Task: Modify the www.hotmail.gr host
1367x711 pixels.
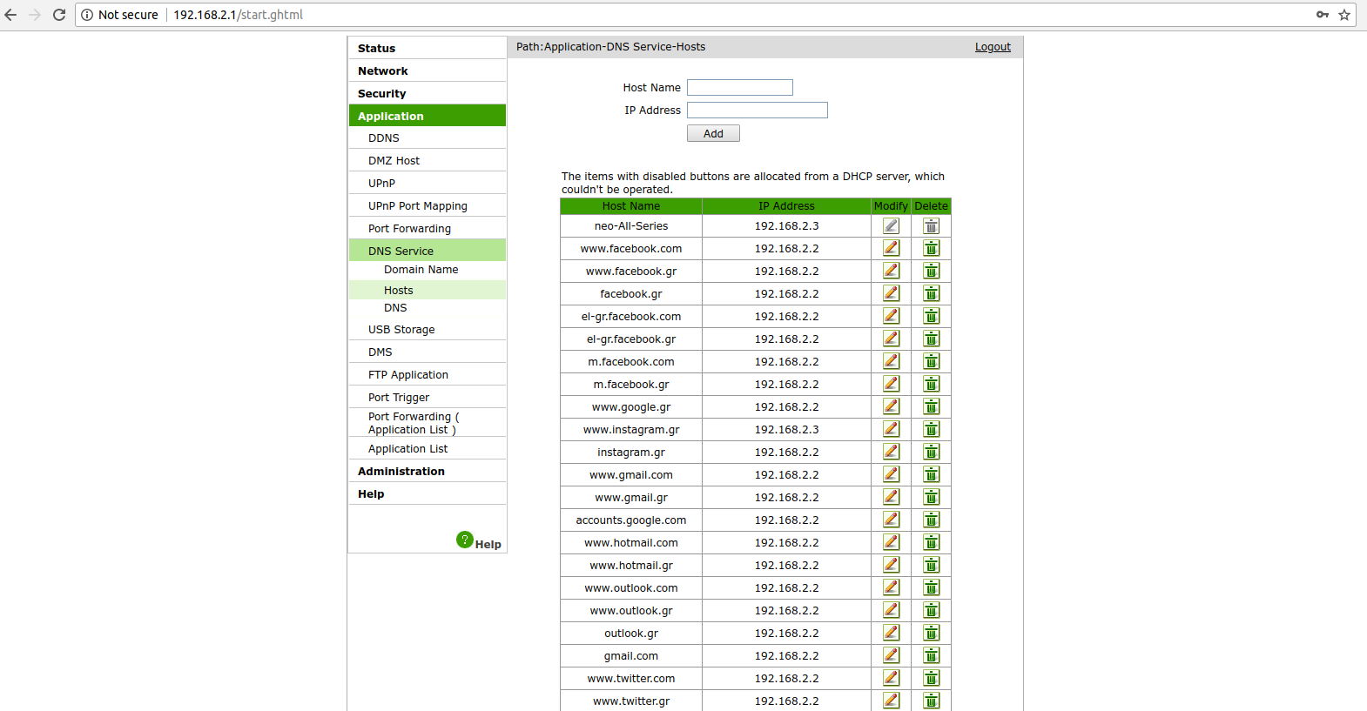Action: pyautogui.click(x=891, y=565)
